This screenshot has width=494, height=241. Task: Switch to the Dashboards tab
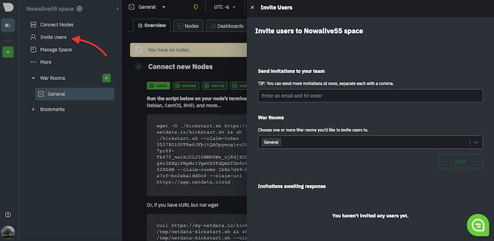tap(227, 26)
